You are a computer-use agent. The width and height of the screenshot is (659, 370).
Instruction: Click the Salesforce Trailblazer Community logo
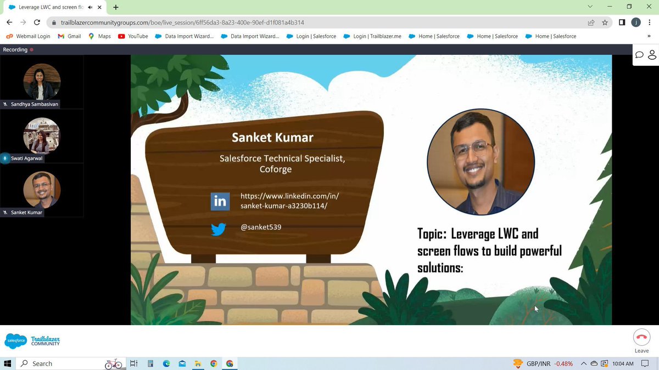32,341
